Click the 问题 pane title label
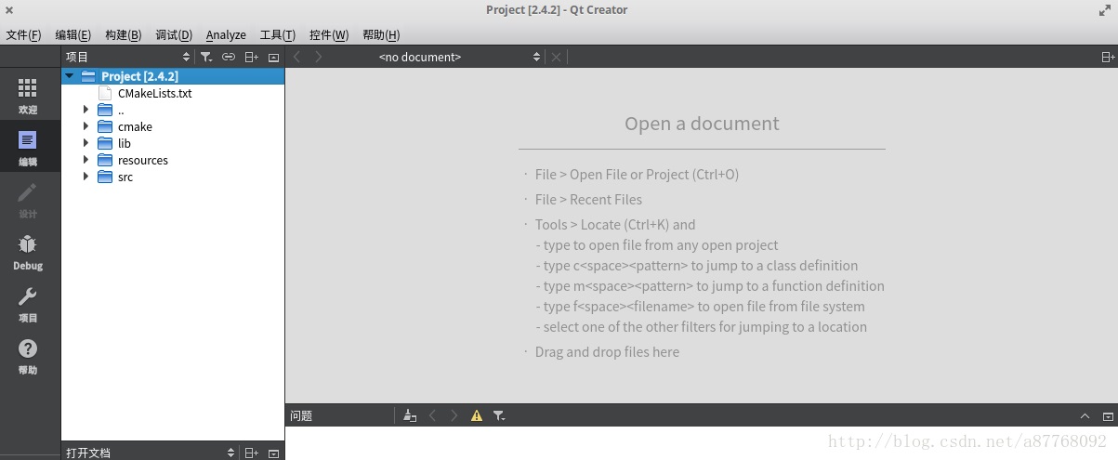This screenshot has width=1118, height=460. coord(300,415)
